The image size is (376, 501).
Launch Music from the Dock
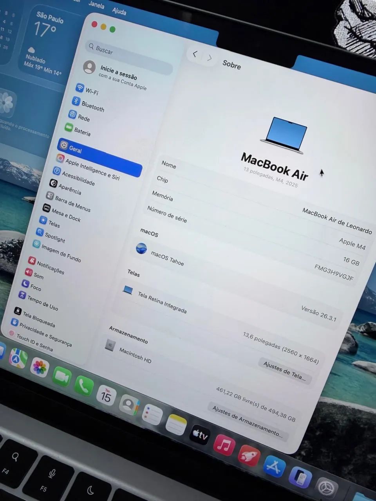pyautogui.click(x=224, y=445)
